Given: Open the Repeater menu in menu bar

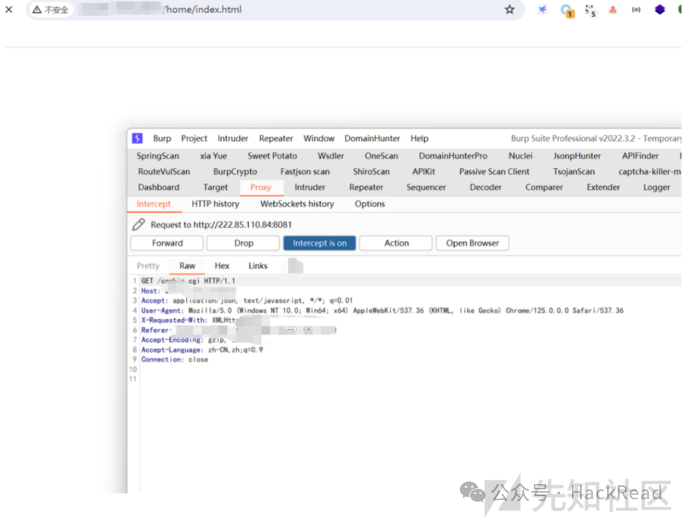Looking at the screenshot, I should pos(276,138).
